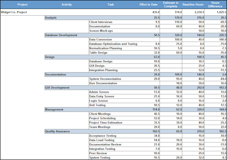The image size is (227, 160).
Task: Click the Hours Difference column header
Action: (x=215, y=5)
